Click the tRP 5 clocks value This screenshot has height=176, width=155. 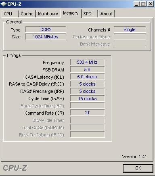(x=87, y=91)
